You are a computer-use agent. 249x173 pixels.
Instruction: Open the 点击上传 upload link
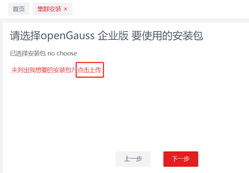[89, 70]
